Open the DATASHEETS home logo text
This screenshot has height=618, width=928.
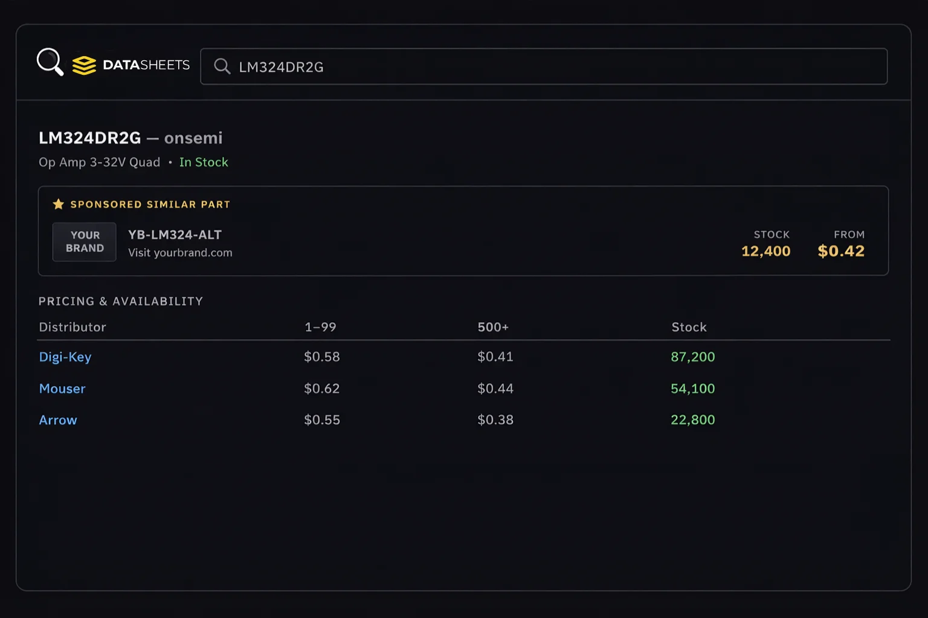tap(146, 65)
